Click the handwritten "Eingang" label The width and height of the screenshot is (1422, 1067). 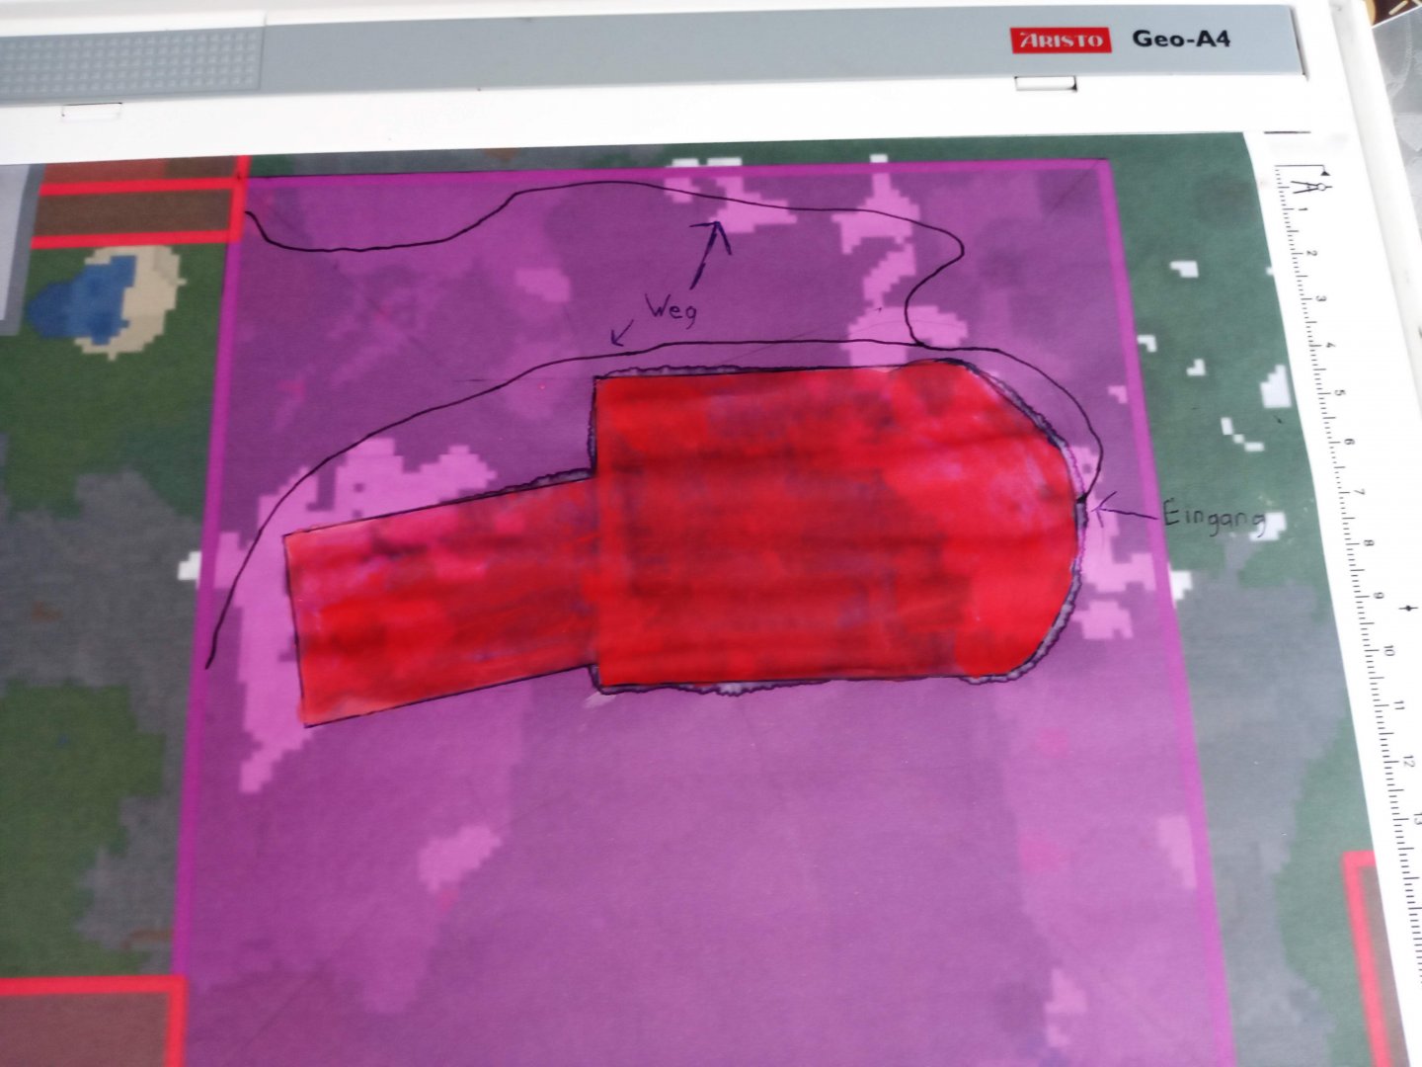[x=1214, y=519]
